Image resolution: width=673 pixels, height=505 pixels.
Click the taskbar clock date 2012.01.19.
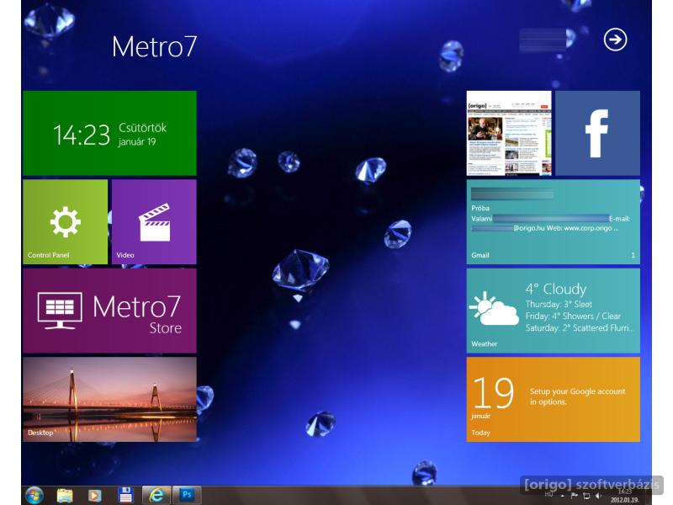[624, 500]
